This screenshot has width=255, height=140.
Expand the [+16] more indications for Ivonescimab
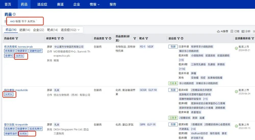pyautogui.click(x=182, y=69)
